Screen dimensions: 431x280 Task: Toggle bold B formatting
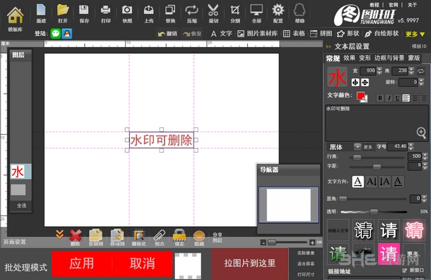tap(380, 98)
